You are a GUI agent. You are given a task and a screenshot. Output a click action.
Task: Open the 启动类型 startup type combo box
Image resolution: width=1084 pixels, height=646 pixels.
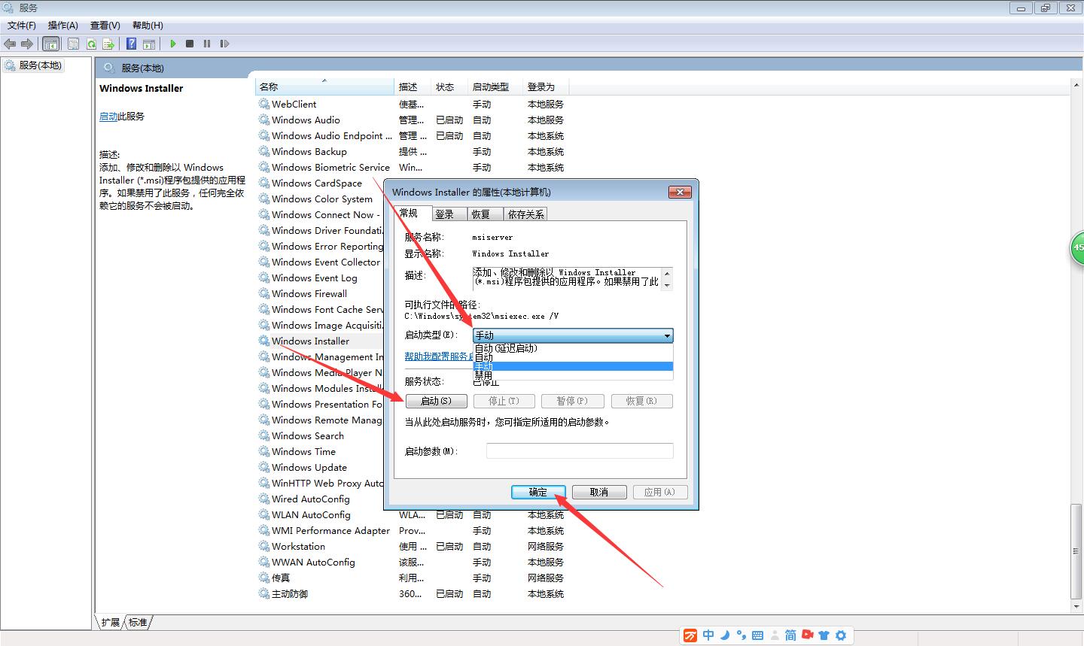[x=573, y=335]
